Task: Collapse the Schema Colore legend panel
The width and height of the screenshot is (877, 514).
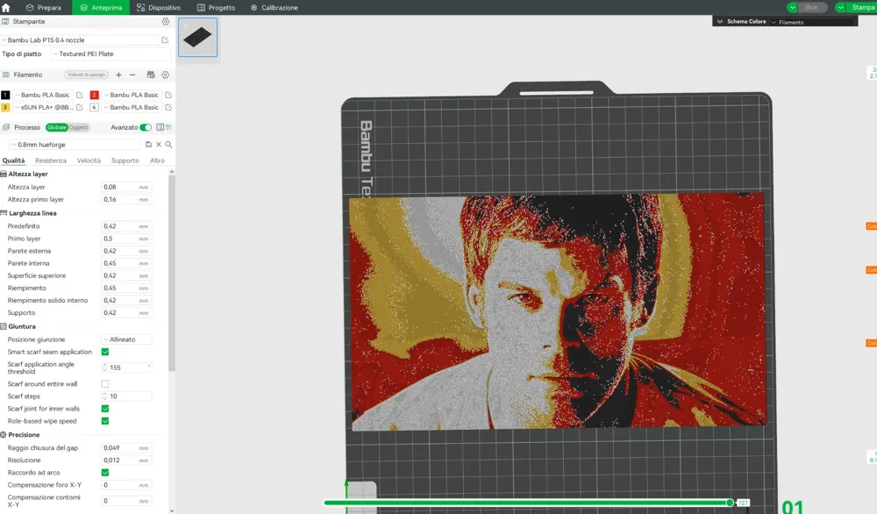Action: click(x=720, y=22)
